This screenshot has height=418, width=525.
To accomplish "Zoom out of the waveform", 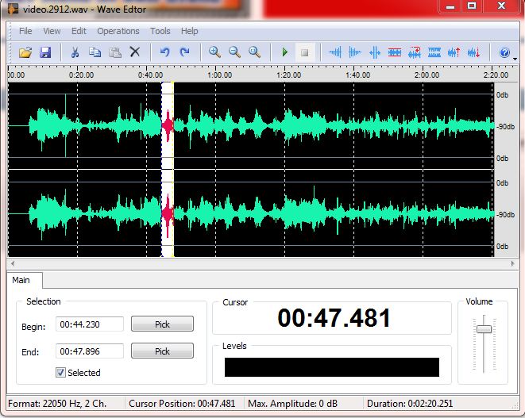I will (234, 52).
